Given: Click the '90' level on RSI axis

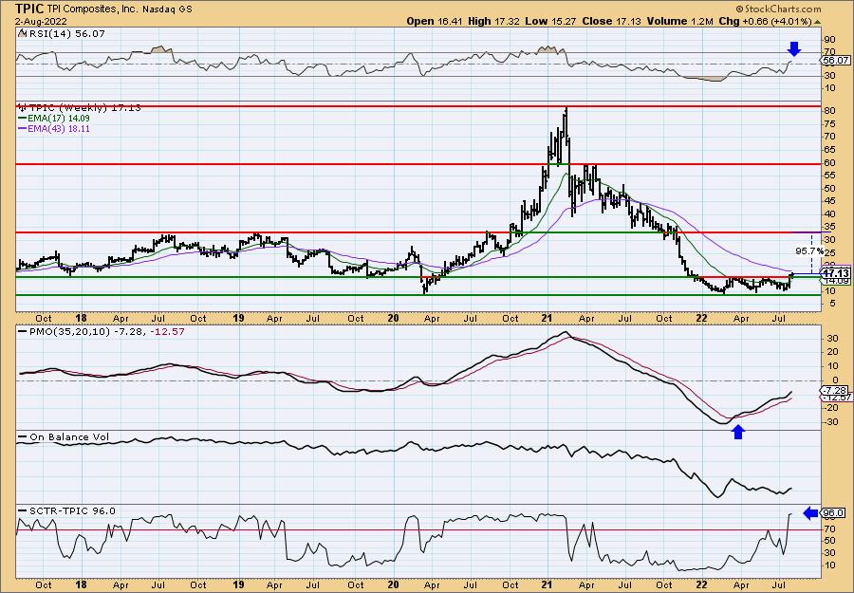Looking at the screenshot, I should coord(830,40).
